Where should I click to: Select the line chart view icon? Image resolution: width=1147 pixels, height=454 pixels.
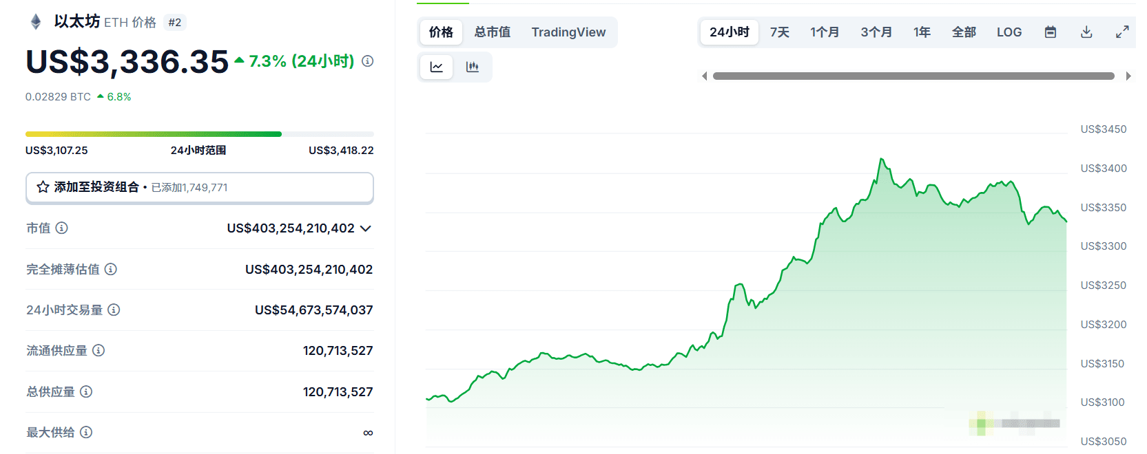click(437, 67)
